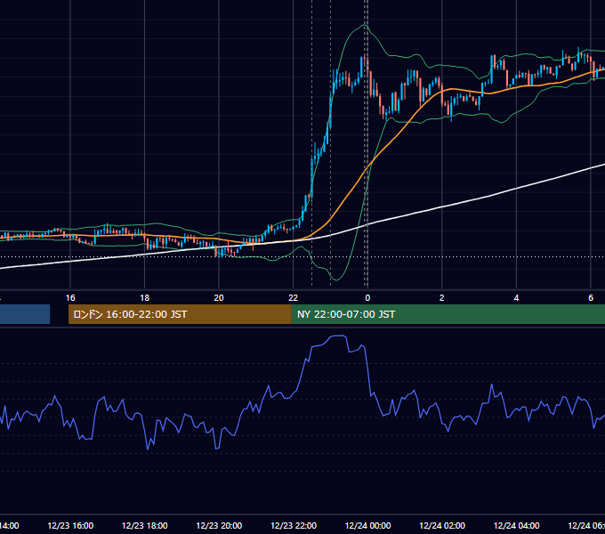
Task: Click the 12/23 22:00 time label
Action: tap(294, 525)
